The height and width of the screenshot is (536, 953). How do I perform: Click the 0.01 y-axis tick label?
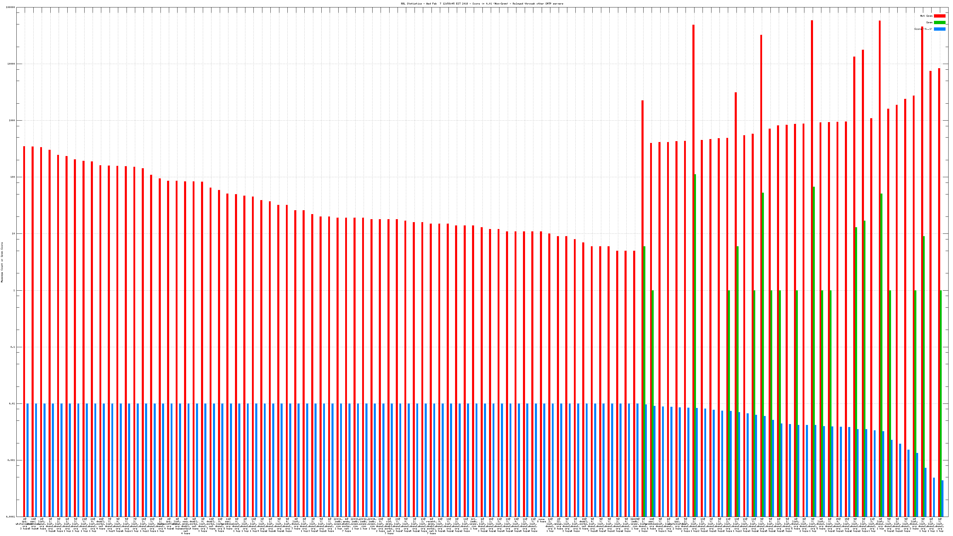[12, 403]
